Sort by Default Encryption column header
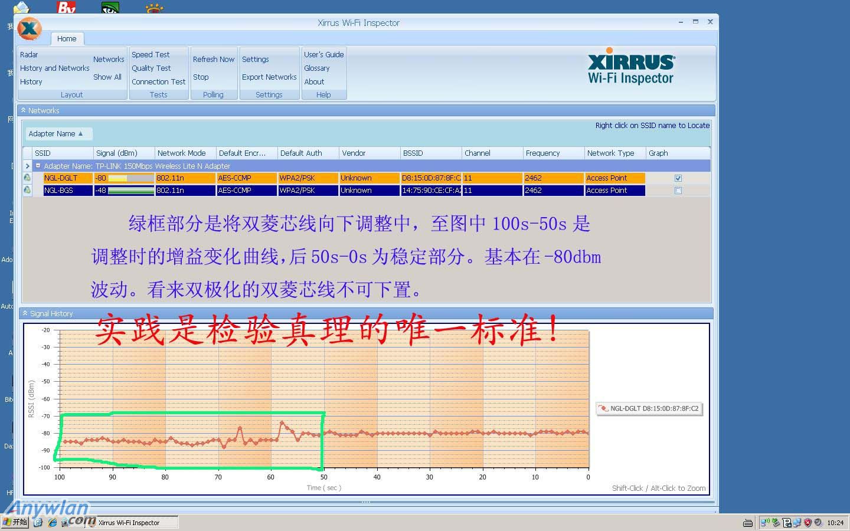 point(247,153)
